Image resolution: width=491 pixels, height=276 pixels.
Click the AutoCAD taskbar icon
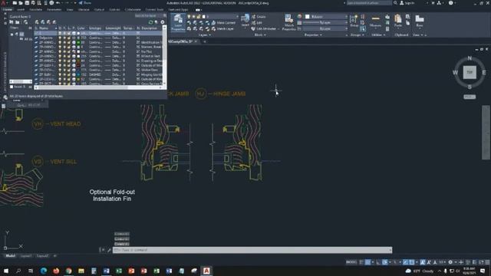206,271
